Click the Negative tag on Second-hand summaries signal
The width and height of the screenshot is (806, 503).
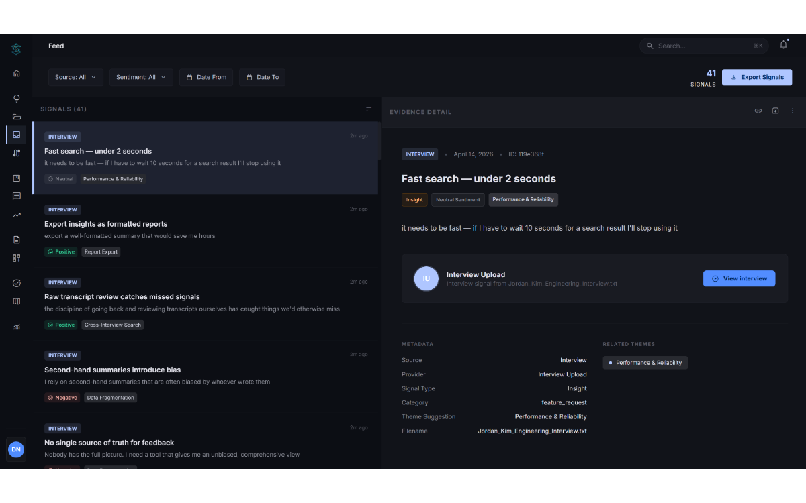click(62, 398)
